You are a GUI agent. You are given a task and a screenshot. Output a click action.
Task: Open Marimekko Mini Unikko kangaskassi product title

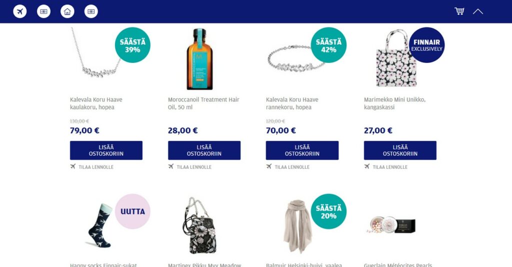click(395, 103)
